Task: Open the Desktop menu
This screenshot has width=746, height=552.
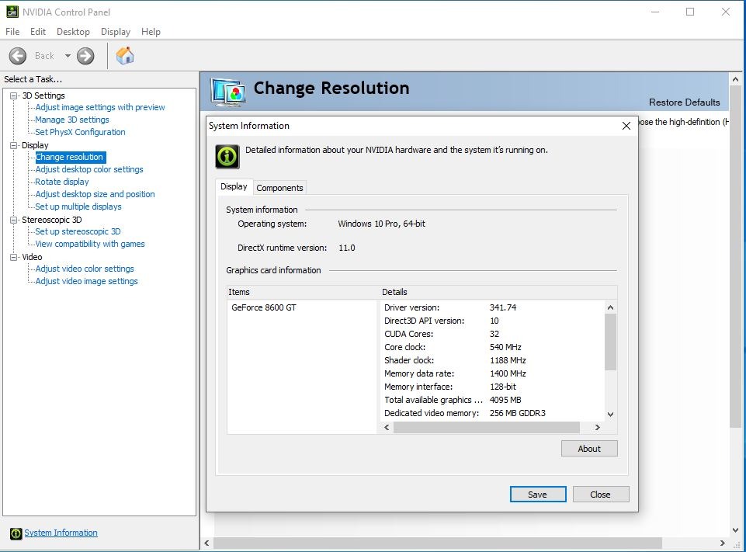Action: tap(73, 31)
